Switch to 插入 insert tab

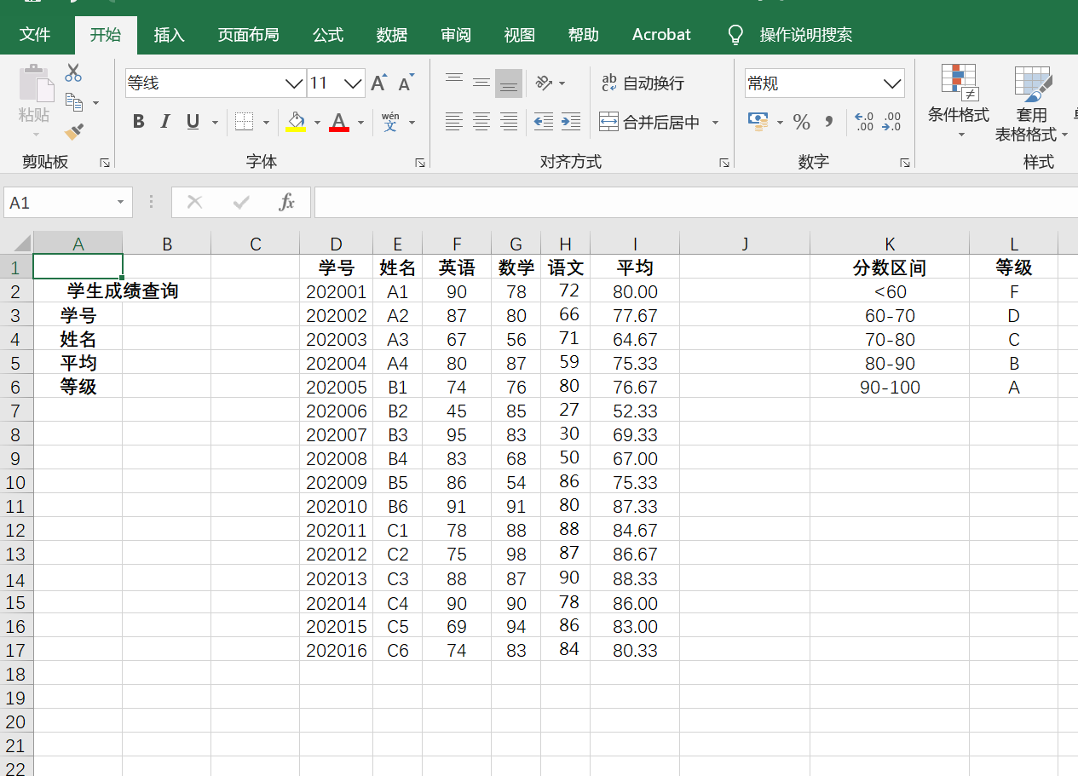point(169,35)
